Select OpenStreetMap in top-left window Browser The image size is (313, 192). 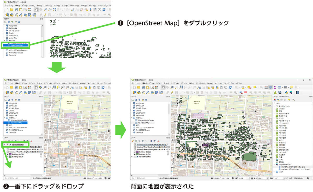[x=16, y=45]
